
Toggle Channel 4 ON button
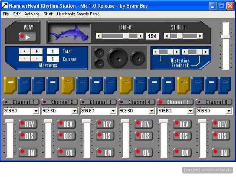[144, 153]
